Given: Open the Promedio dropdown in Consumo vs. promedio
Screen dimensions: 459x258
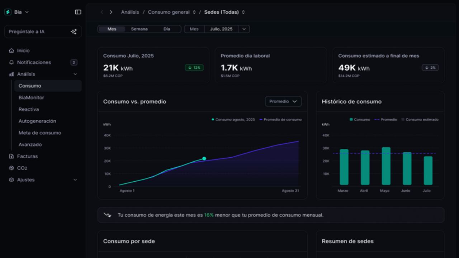Looking at the screenshot, I should (283, 101).
